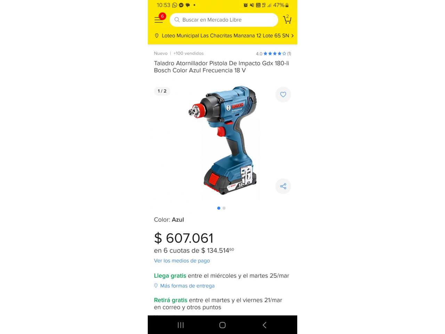Tap the location pin icon beside address
This screenshot has height=334, width=445.
[x=156, y=35]
